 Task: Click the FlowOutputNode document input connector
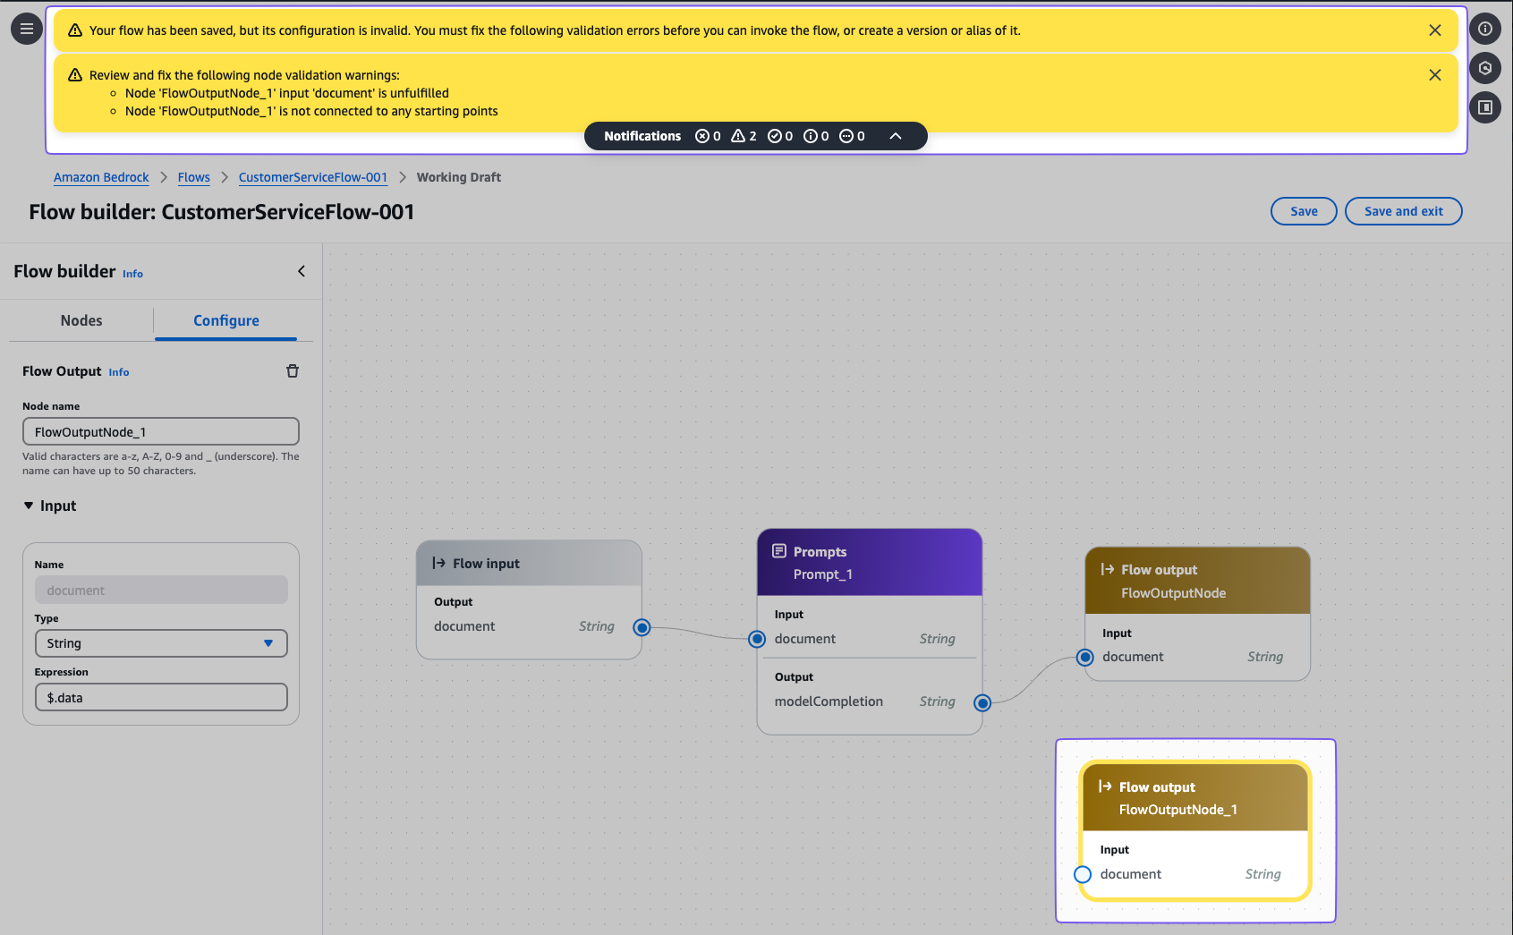[x=1085, y=658]
